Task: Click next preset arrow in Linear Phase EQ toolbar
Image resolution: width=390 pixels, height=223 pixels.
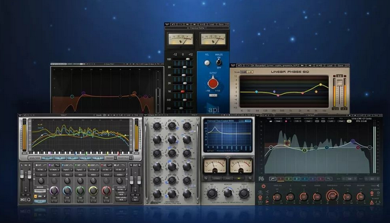Action: 310,66
